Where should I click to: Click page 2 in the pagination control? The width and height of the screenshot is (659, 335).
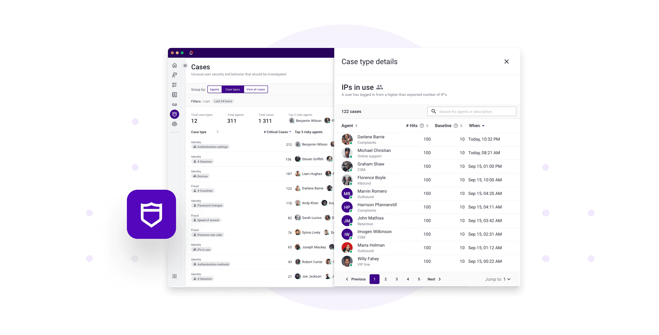(385, 279)
